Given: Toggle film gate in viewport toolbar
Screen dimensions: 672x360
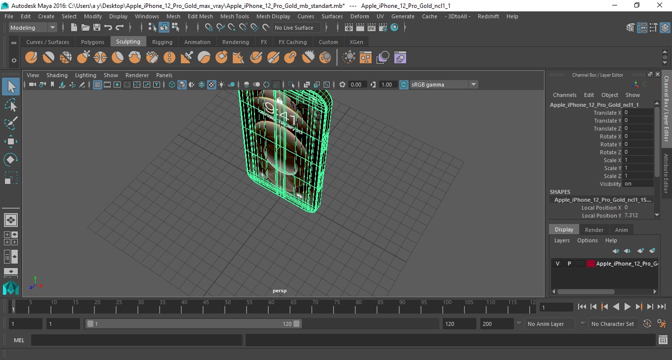Looking at the screenshot, I should coord(107,85).
